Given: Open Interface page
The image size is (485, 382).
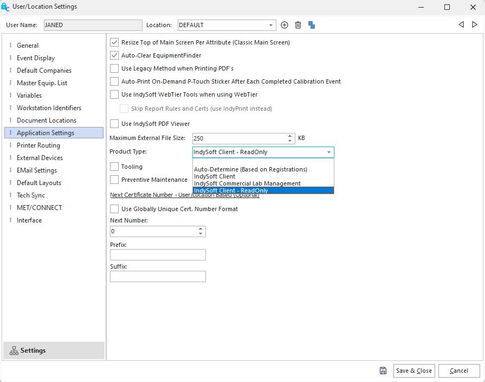Looking at the screenshot, I should tap(54, 220).
